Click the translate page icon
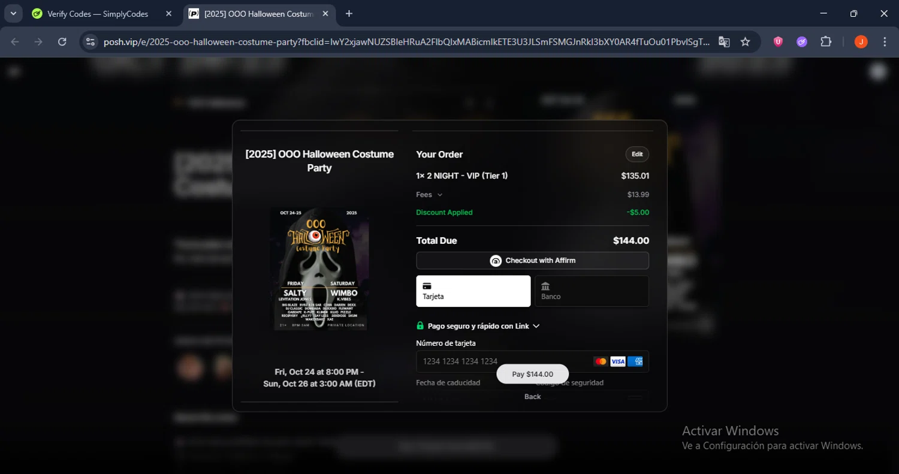The width and height of the screenshot is (899, 474). [724, 41]
